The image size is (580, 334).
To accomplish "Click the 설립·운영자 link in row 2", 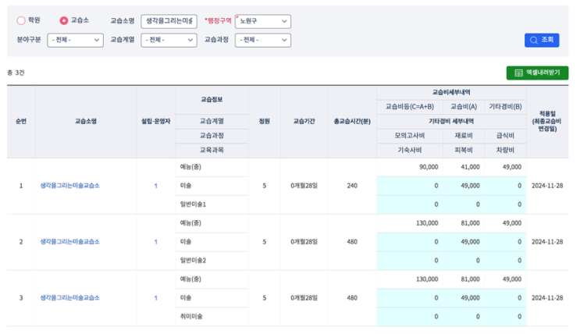I will click(155, 242).
